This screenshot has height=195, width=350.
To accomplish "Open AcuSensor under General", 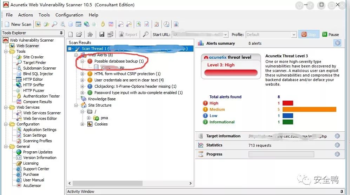I will tap(32, 186).
